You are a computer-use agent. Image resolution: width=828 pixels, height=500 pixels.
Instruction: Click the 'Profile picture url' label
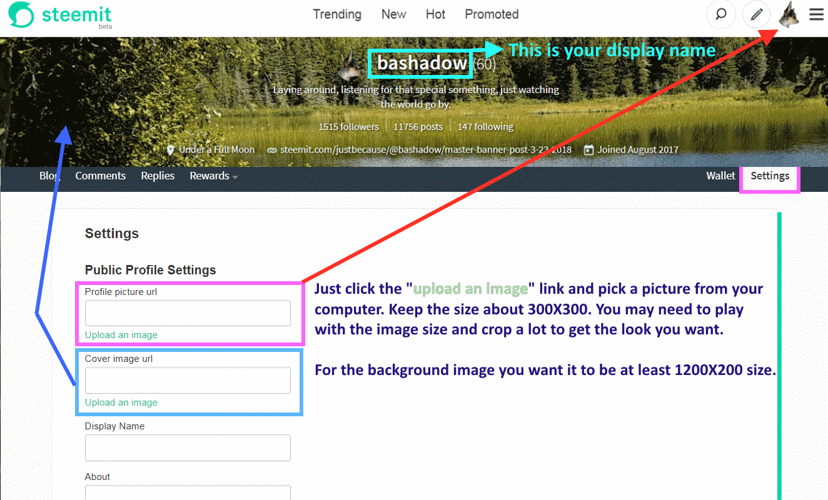[121, 292]
